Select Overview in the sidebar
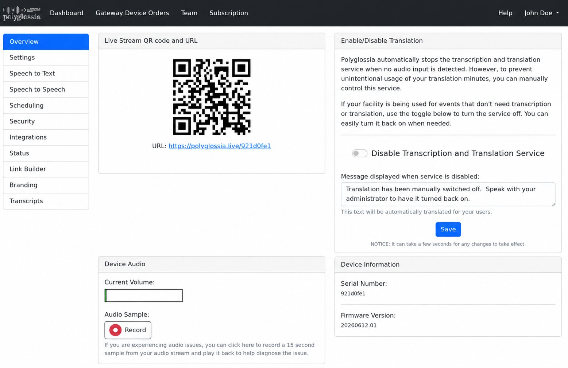This screenshot has width=568, height=368. (x=46, y=42)
